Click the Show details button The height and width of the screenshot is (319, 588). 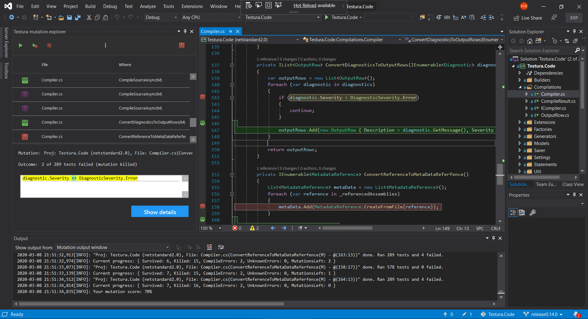pyautogui.click(x=160, y=212)
